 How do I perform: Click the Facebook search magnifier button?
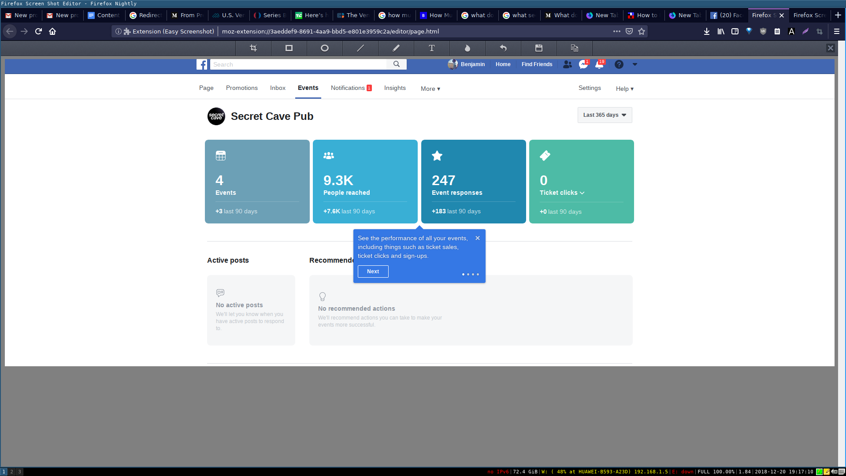(x=397, y=64)
